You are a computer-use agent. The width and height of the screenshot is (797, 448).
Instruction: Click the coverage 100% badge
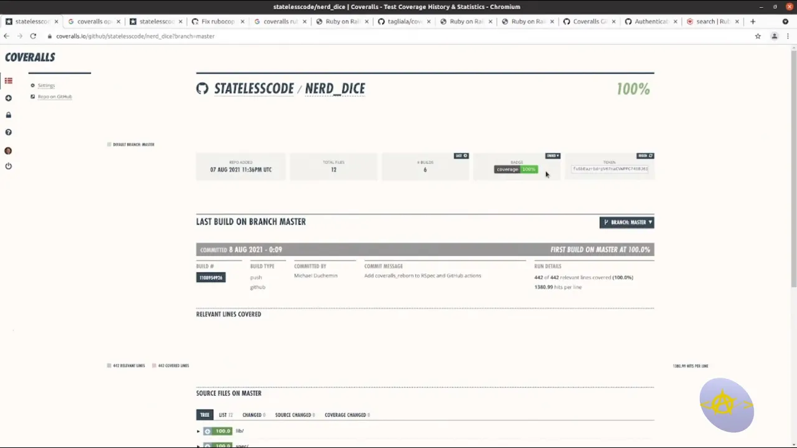point(516,169)
